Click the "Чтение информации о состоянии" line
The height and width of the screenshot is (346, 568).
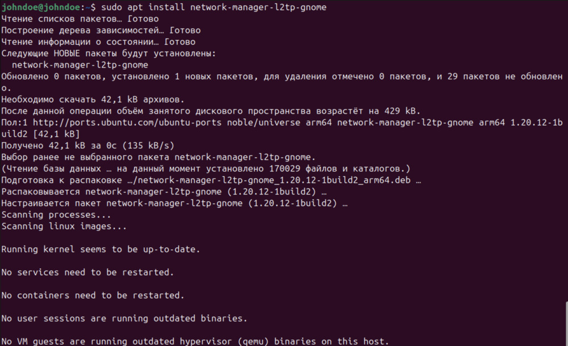tap(98, 42)
